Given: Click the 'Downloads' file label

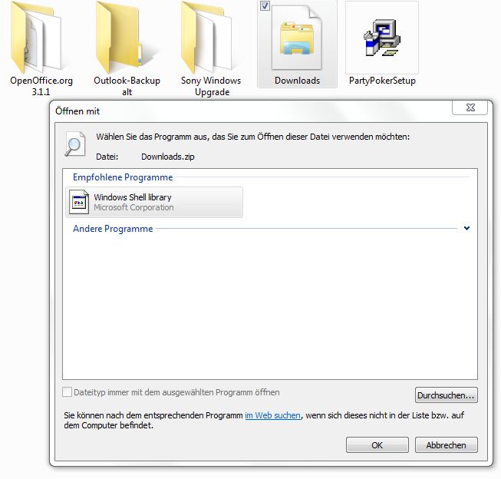Looking at the screenshot, I should point(297,81).
